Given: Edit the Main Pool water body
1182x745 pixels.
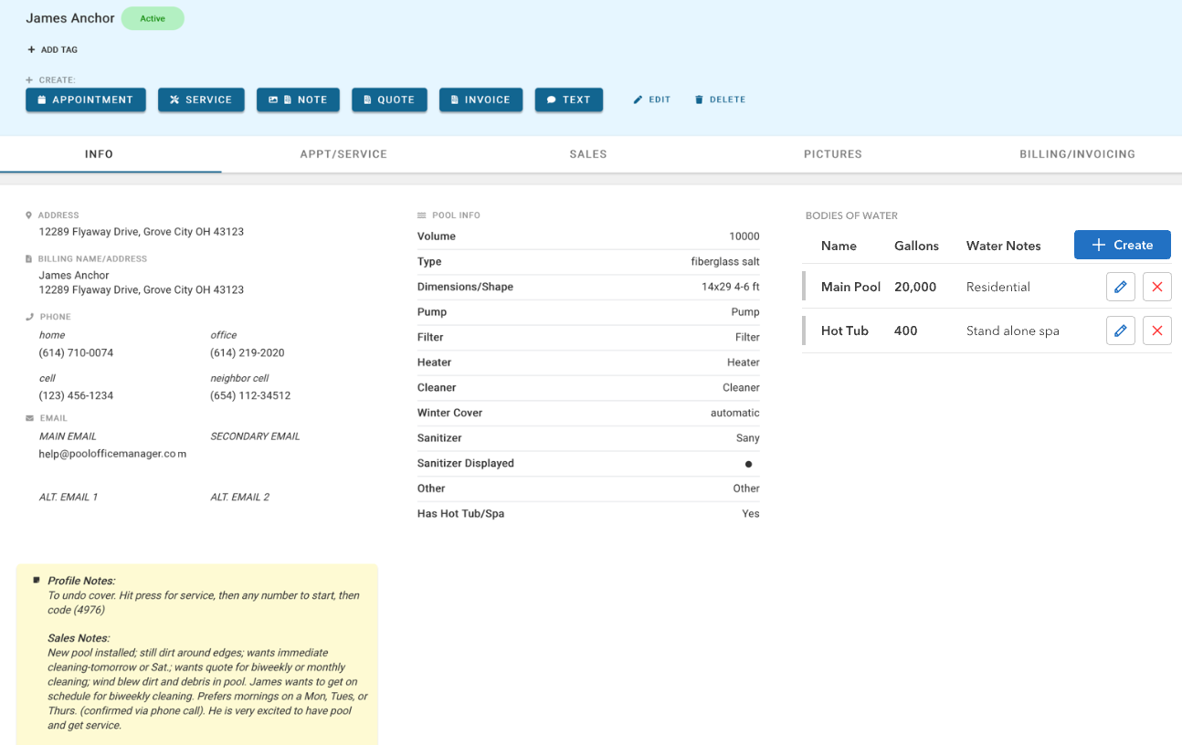Looking at the screenshot, I should [x=1120, y=287].
